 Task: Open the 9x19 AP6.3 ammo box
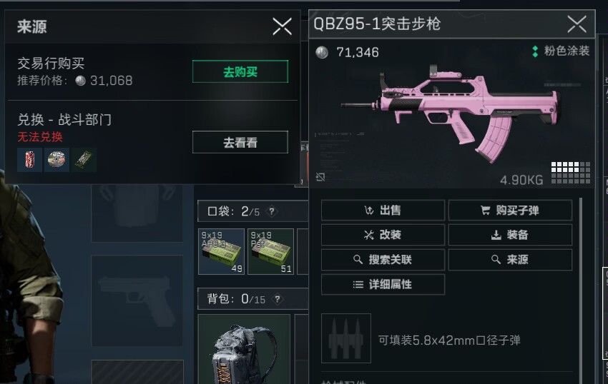click(x=222, y=252)
